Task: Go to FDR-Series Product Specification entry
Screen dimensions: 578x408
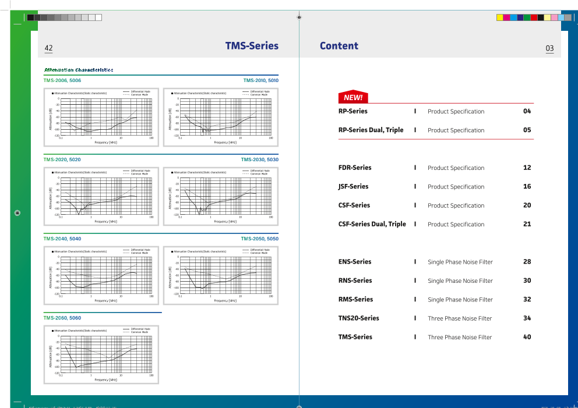Action: point(456,168)
